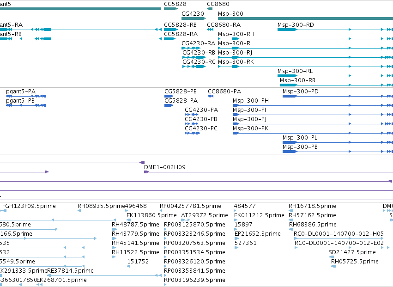Select EST RH43779.5prime

[x=135, y=234]
